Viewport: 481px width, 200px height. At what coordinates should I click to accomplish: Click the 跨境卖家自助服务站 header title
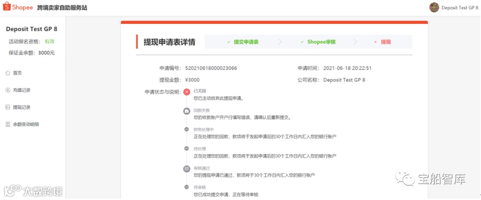click(x=62, y=8)
